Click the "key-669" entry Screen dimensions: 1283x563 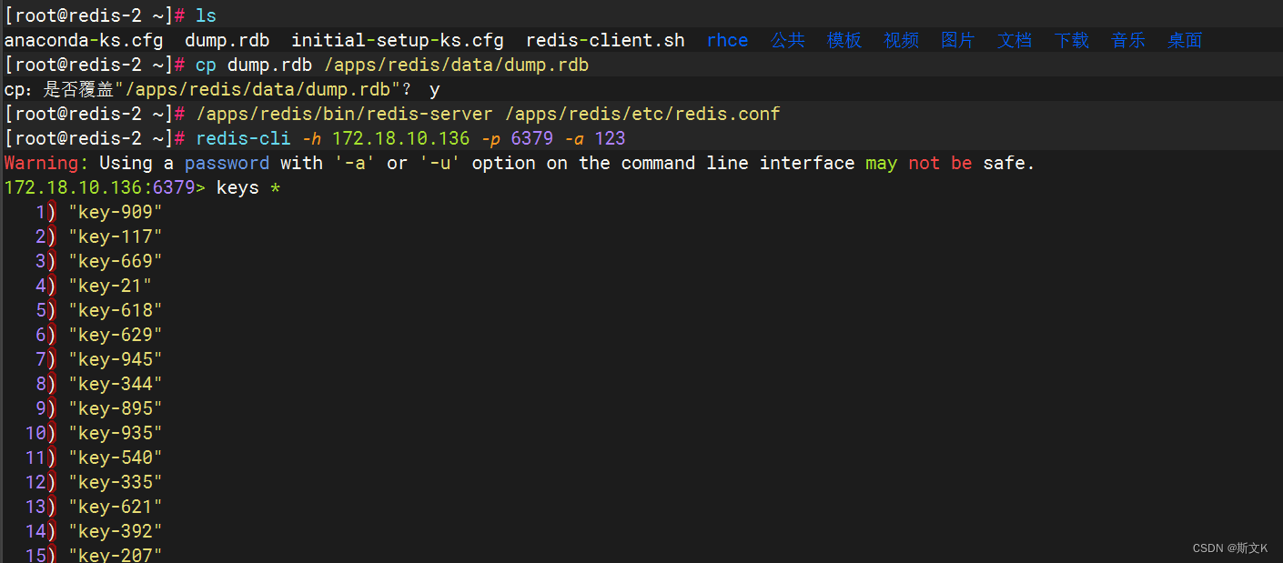[116, 261]
